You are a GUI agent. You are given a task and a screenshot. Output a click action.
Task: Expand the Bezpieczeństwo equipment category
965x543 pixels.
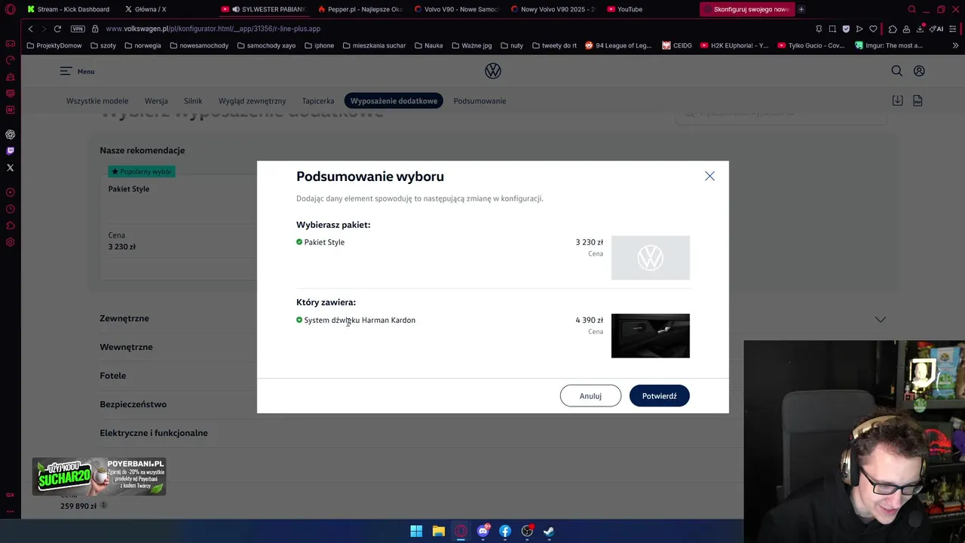coord(133,404)
